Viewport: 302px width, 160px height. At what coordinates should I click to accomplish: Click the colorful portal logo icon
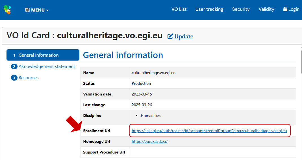(x=7, y=10)
